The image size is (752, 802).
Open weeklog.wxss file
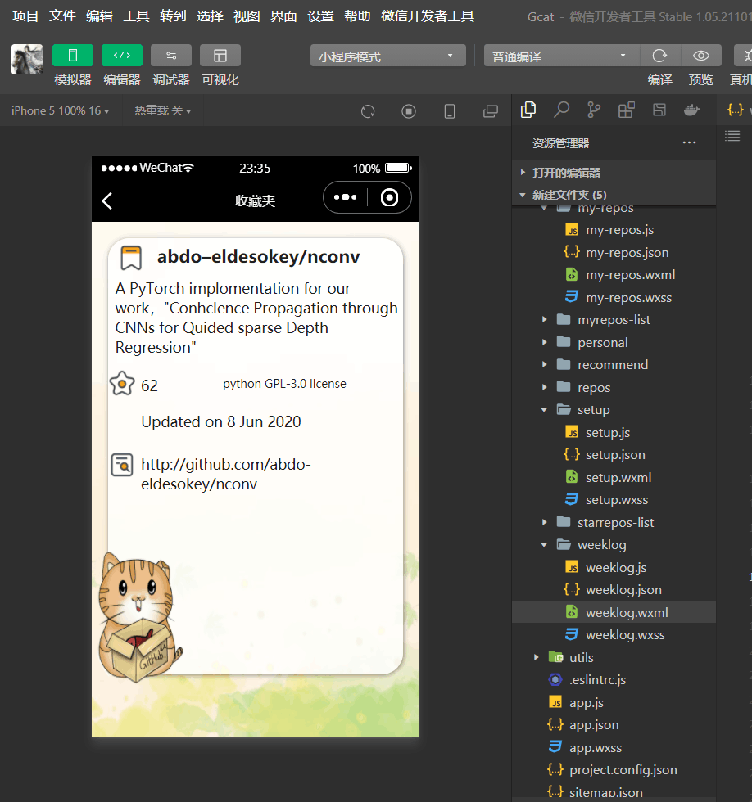pyautogui.click(x=614, y=635)
